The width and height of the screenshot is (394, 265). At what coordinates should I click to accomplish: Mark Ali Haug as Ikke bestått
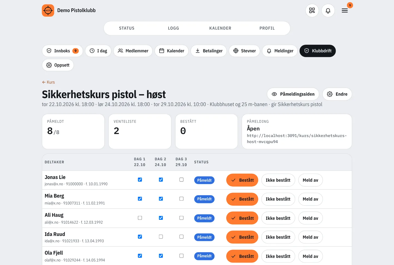point(278,218)
